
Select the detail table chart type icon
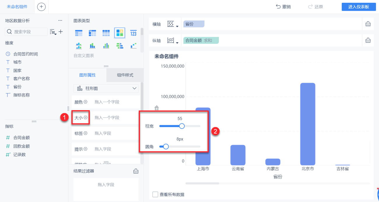pos(106,33)
